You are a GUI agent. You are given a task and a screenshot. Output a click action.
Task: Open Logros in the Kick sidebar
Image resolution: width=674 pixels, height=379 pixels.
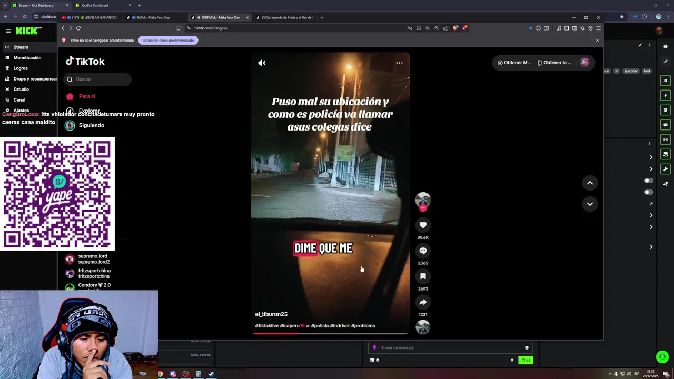tap(21, 68)
